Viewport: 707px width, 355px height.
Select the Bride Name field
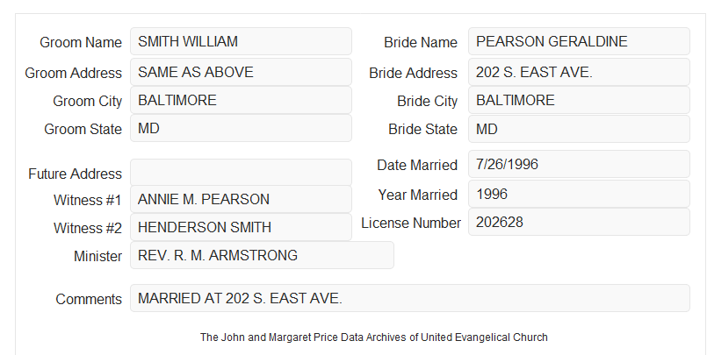579,41
